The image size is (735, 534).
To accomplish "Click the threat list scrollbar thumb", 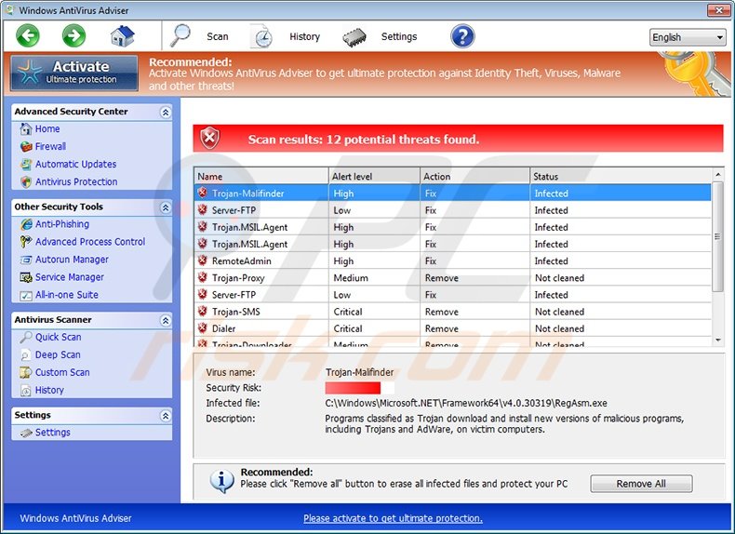I will (717, 236).
